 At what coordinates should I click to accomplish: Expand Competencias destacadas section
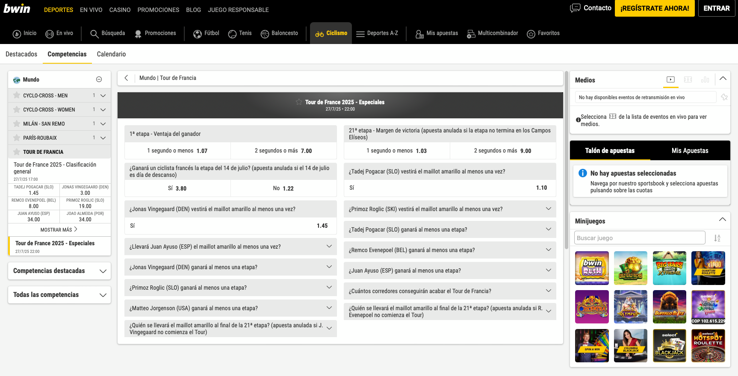59,271
